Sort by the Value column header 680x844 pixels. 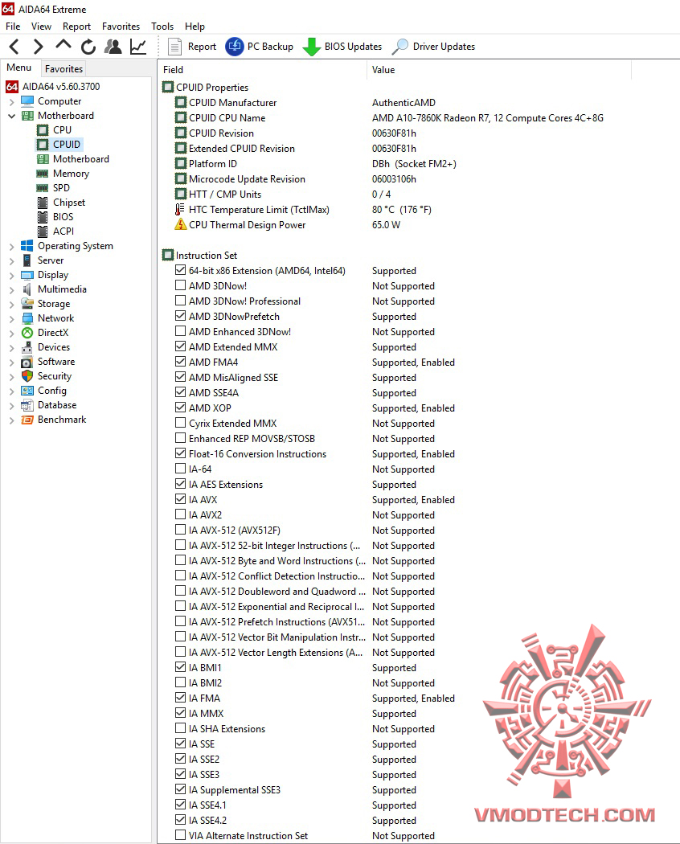point(499,69)
